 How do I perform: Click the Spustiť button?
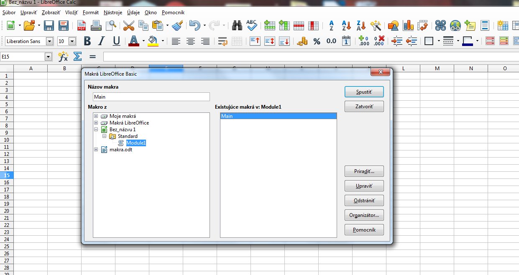pyautogui.click(x=364, y=92)
